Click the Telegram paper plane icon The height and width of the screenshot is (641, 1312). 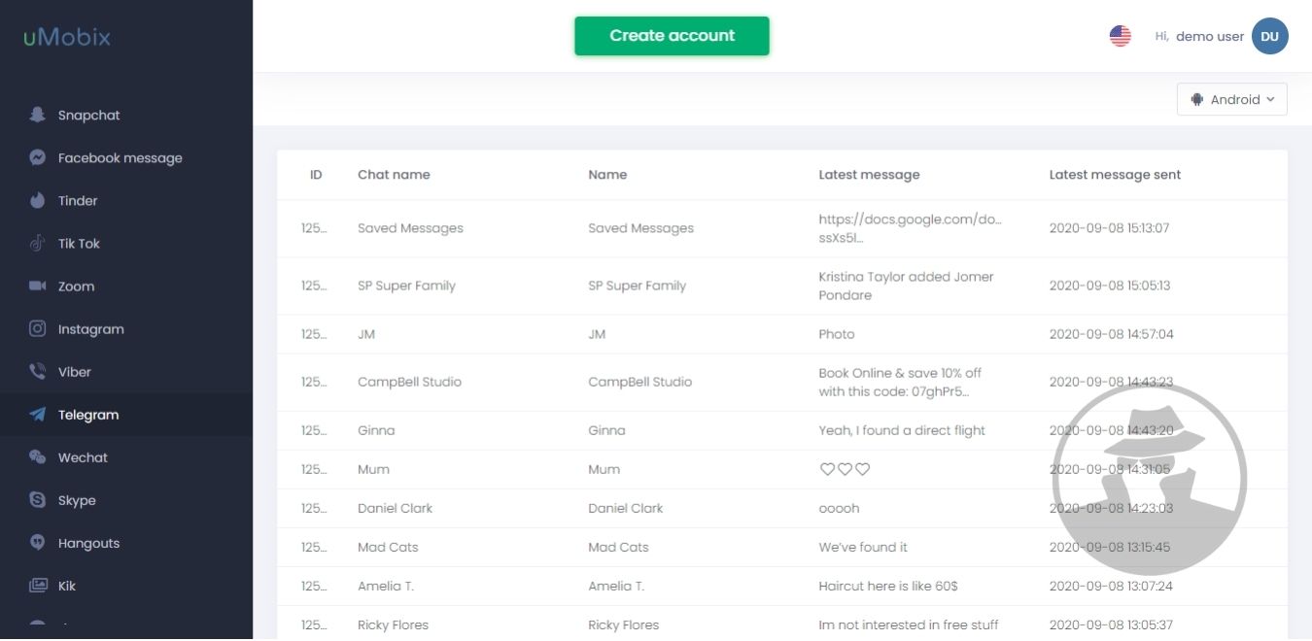[38, 415]
